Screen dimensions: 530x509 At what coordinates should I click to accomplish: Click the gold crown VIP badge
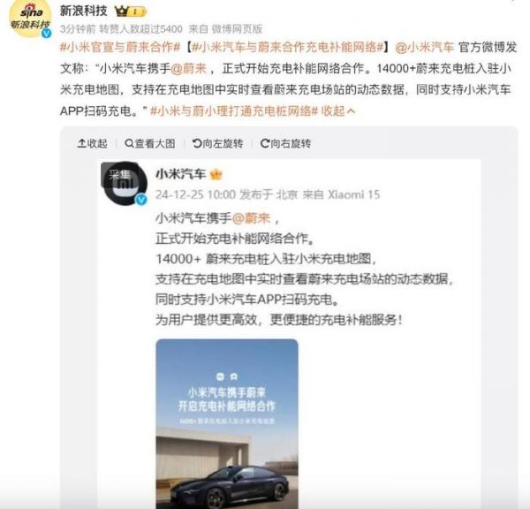coord(131,11)
